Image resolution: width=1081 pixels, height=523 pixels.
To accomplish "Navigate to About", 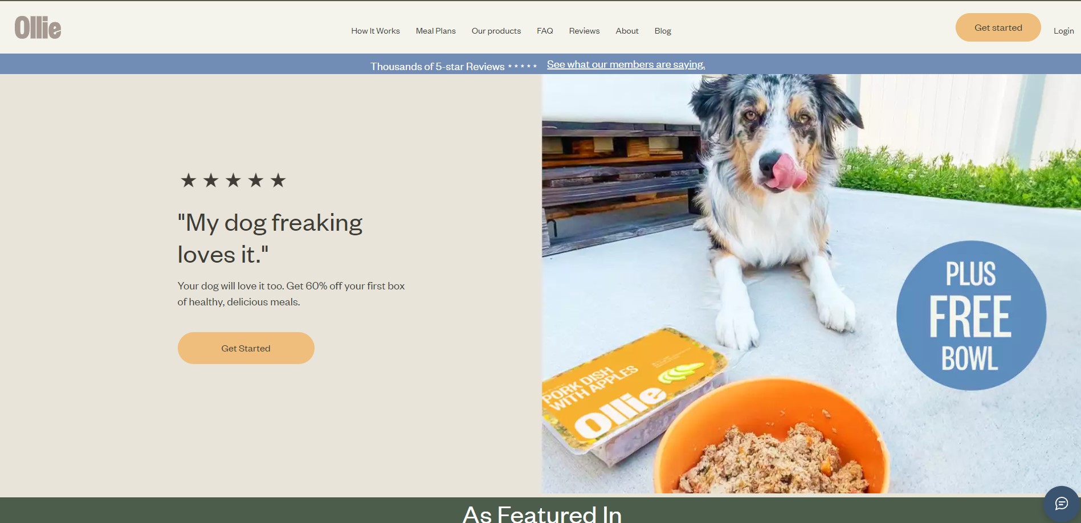I will point(627,31).
